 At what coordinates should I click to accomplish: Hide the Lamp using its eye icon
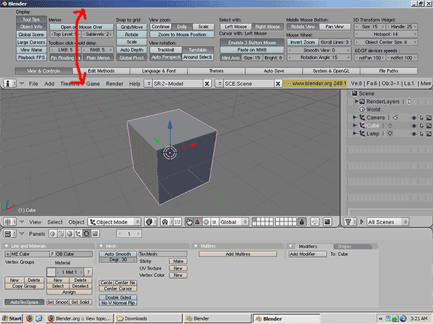click(414, 134)
